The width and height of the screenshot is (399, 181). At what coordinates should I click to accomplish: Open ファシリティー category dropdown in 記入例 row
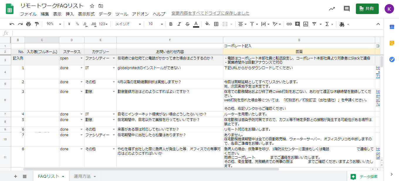coord(114,58)
